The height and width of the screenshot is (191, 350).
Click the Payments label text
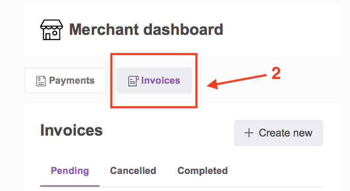(x=72, y=81)
